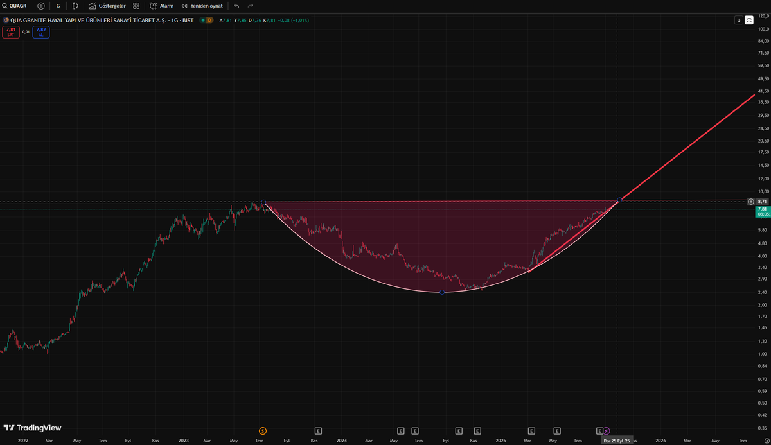The width and height of the screenshot is (771, 445).
Task: Open Göstergeler indicators dialog
Action: [107, 6]
